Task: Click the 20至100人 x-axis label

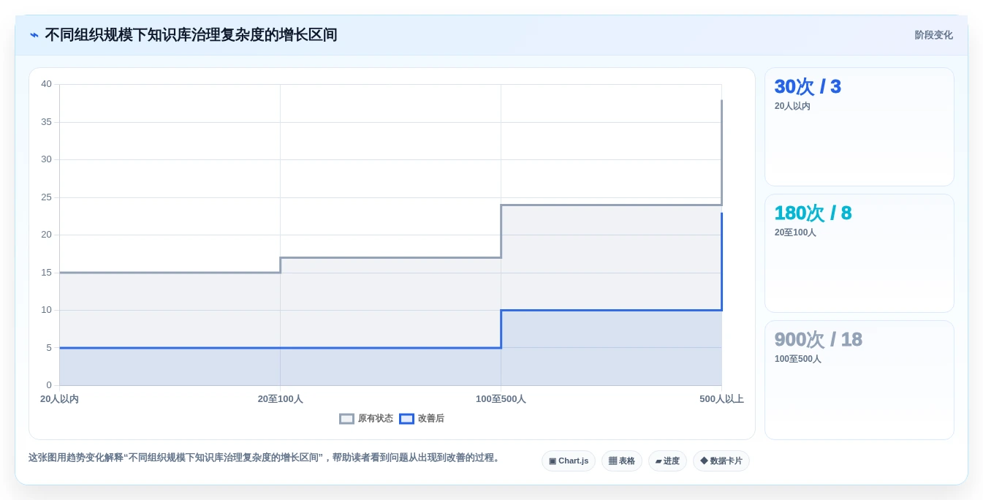Action: click(280, 399)
